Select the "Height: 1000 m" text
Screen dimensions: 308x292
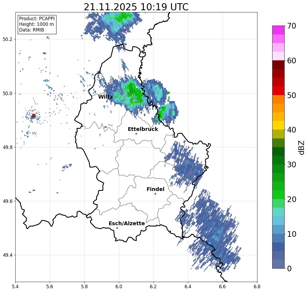click(x=36, y=24)
